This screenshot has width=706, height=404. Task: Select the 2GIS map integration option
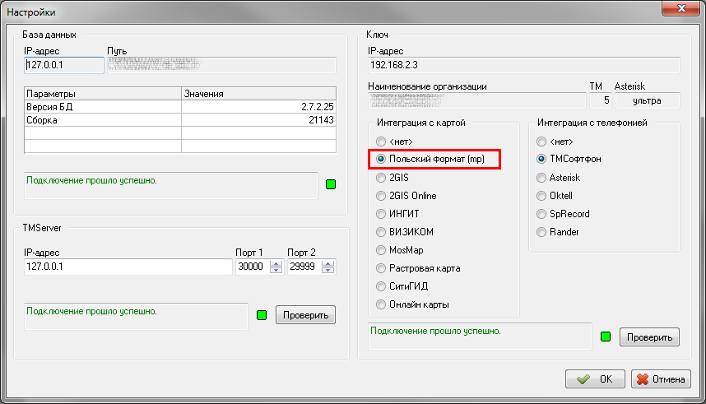381,177
